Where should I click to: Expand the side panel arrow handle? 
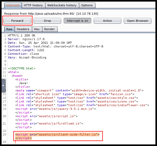click(x=3, y=85)
